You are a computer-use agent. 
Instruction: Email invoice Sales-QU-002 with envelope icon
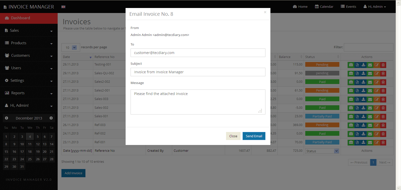point(370,73)
